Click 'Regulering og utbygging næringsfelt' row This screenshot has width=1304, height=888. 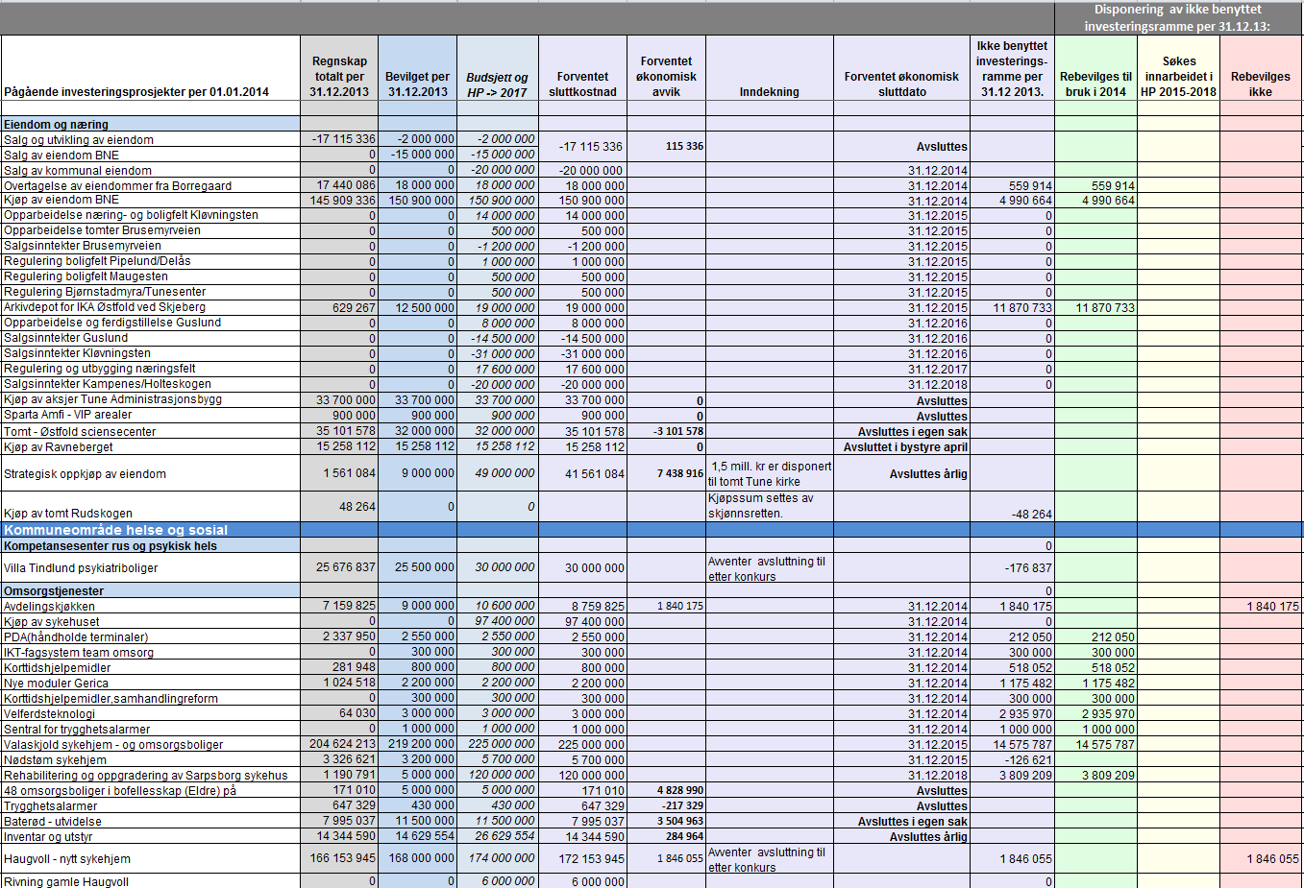point(100,369)
